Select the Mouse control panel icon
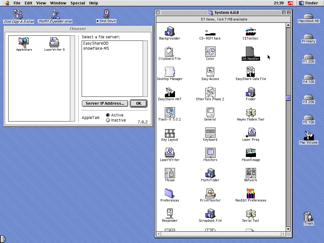The height and width of the screenshot is (243, 324). coord(170,173)
